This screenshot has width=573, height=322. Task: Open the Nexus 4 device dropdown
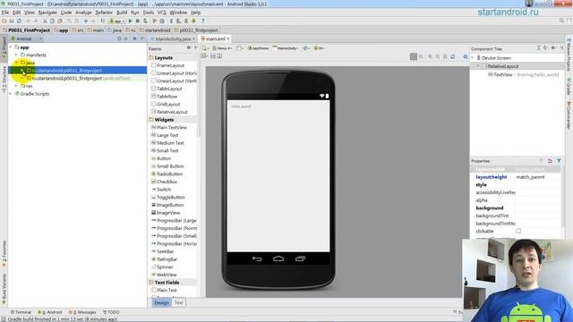tap(222, 47)
